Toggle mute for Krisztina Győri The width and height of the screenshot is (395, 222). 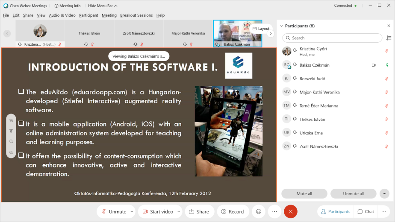pyautogui.click(x=386, y=51)
